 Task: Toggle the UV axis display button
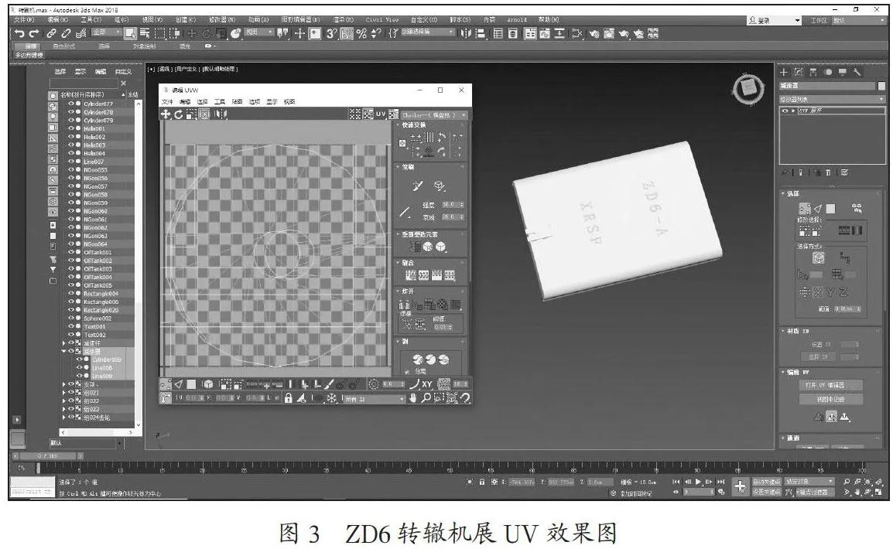click(381, 114)
